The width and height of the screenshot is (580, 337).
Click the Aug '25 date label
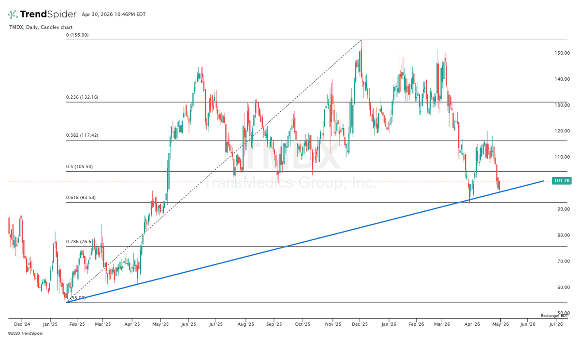point(246,325)
